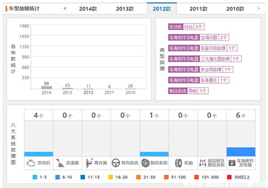The image size is (268, 188).
Task: Select the brake disc (制动系统) icon
Action: coord(146,163)
